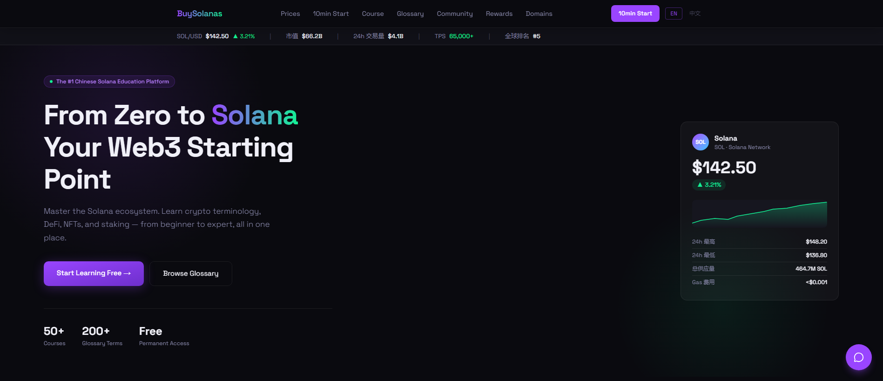The image size is (883, 381).
Task: Click the 50+ Courses stat
Action: point(54,336)
